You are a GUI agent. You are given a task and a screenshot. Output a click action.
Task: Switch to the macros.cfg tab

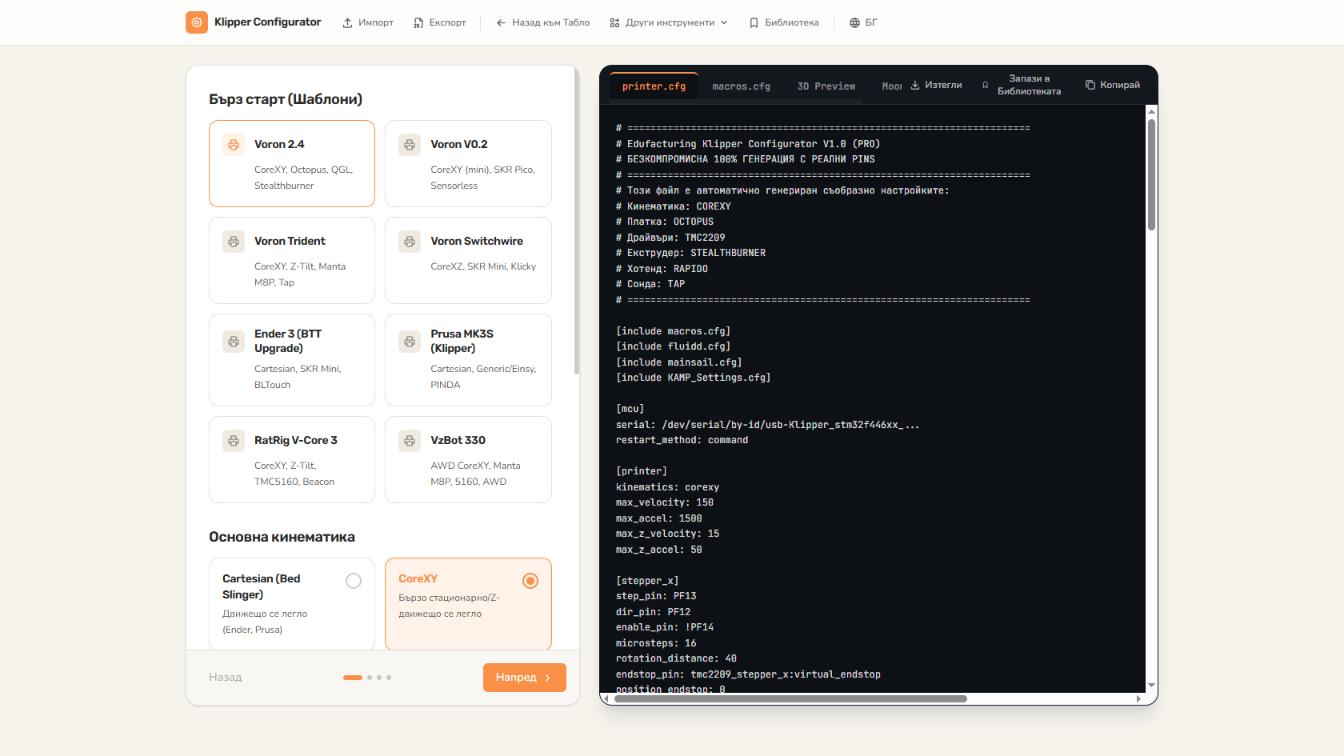pyautogui.click(x=742, y=86)
